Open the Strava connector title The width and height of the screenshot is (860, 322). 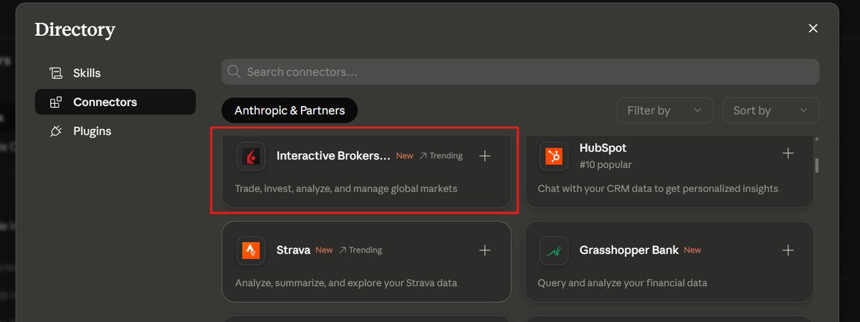pyautogui.click(x=293, y=250)
